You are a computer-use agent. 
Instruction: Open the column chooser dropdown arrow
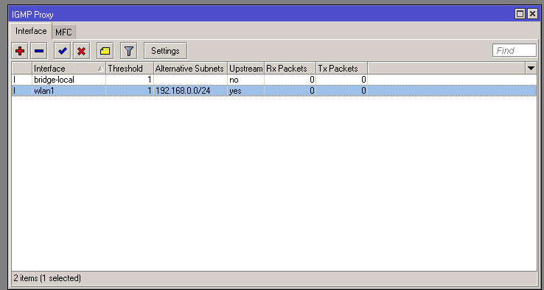coord(531,69)
